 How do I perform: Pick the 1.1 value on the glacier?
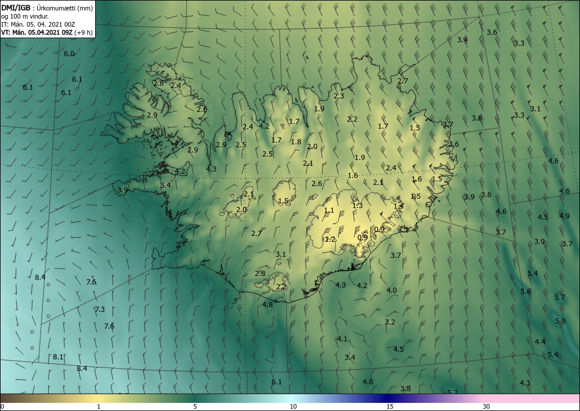pyautogui.click(x=329, y=210)
